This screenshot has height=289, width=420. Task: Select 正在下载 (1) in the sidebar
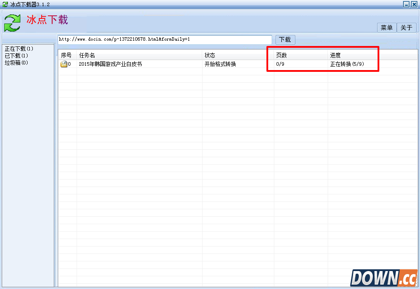pyautogui.click(x=19, y=49)
